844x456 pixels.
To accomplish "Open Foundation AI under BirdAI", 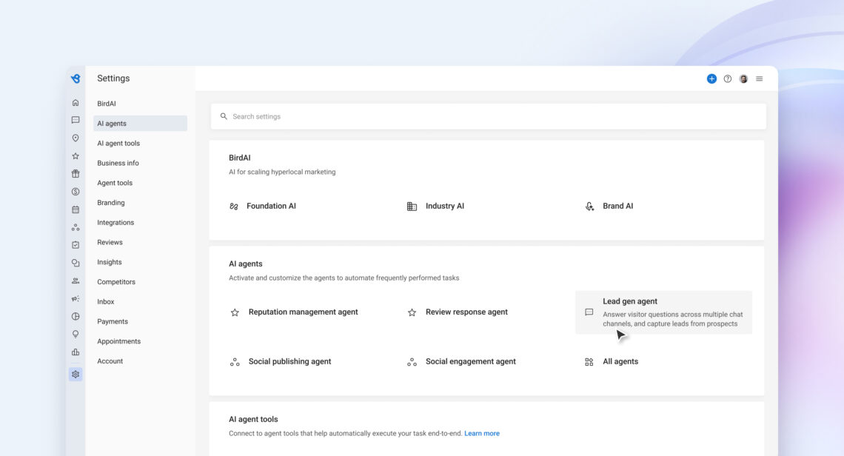I will 271,207.
